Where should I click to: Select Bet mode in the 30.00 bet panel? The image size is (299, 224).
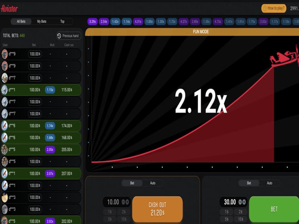tap(249, 183)
